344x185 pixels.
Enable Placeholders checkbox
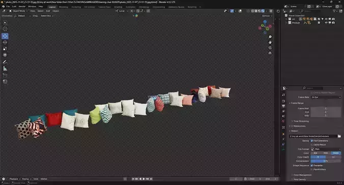[312, 169]
